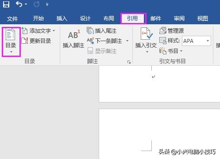Click the 样式 icon
The image size is (220, 159).
tap(163, 41)
